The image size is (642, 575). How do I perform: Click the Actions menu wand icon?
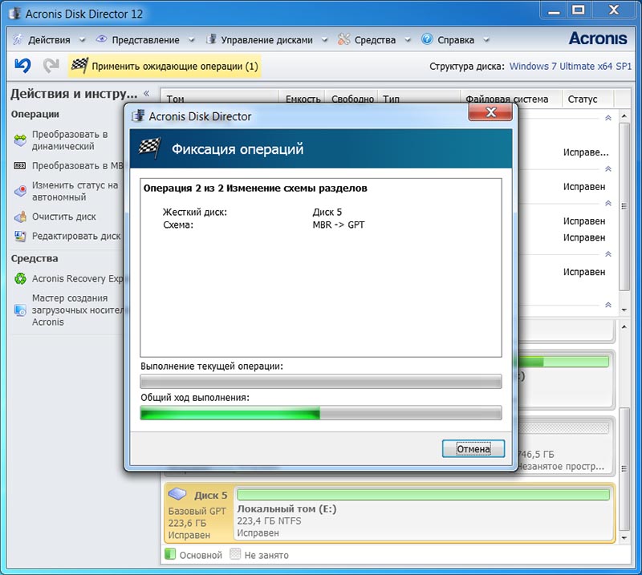18,39
